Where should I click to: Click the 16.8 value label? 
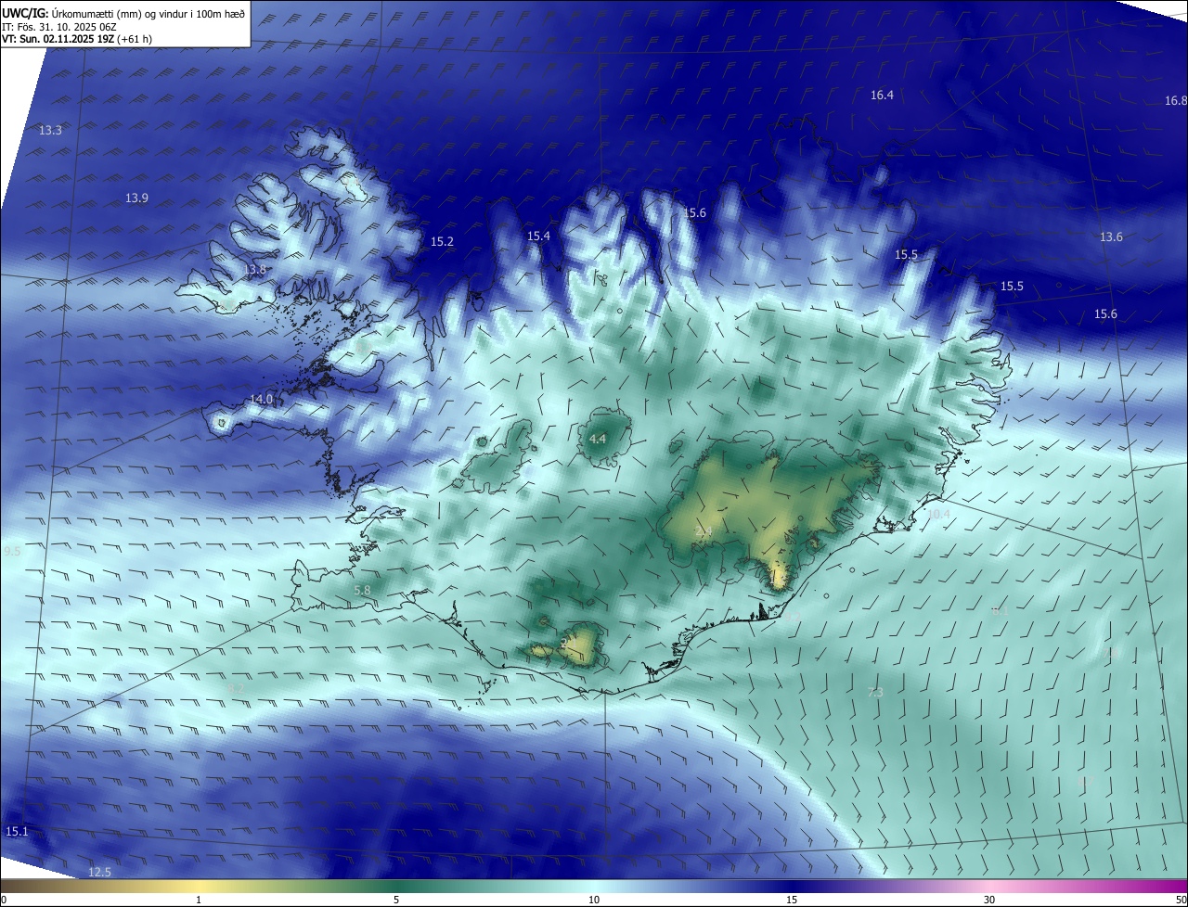point(1176,100)
